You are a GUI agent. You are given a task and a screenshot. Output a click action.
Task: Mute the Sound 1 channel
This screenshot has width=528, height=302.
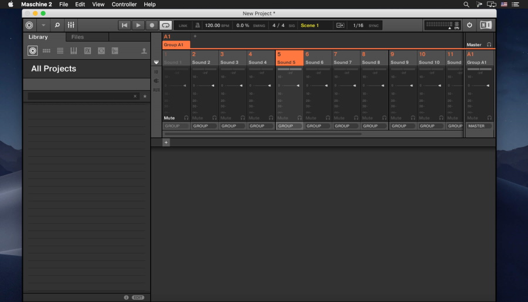(170, 118)
